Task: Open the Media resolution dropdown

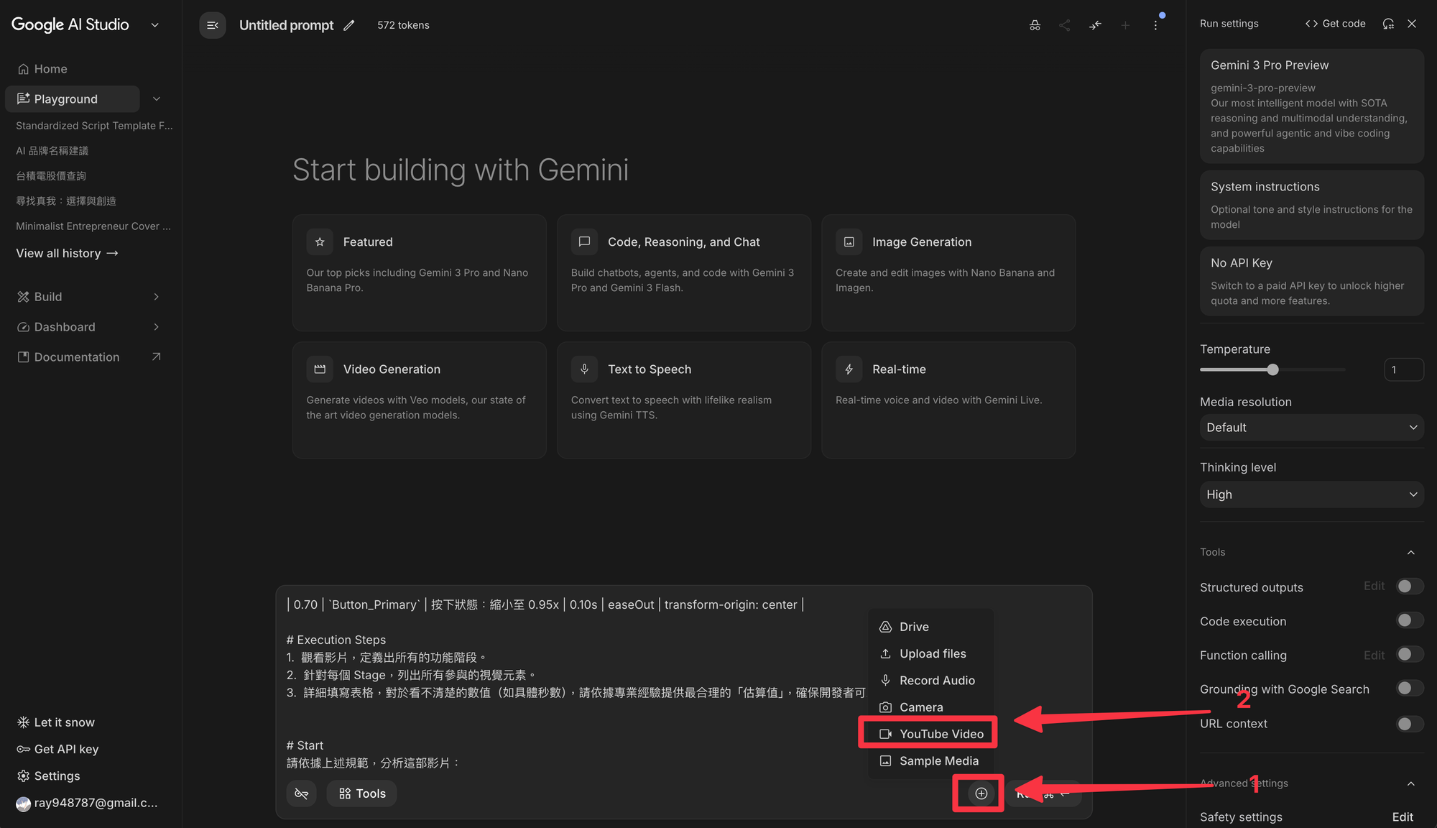Action: click(1311, 428)
